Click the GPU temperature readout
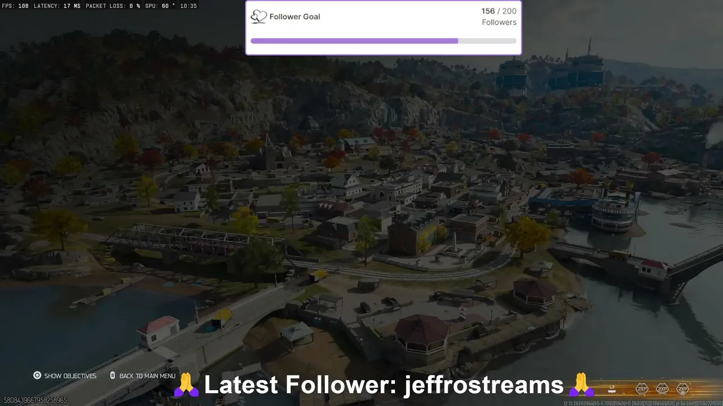Viewport: 723px width, 406px height. point(162,6)
